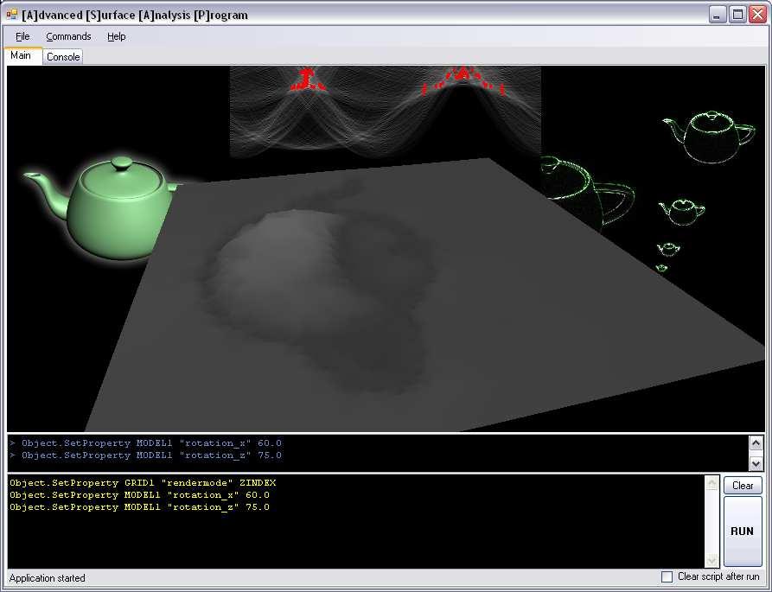Click the wave plot with red markers

click(385, 111)
